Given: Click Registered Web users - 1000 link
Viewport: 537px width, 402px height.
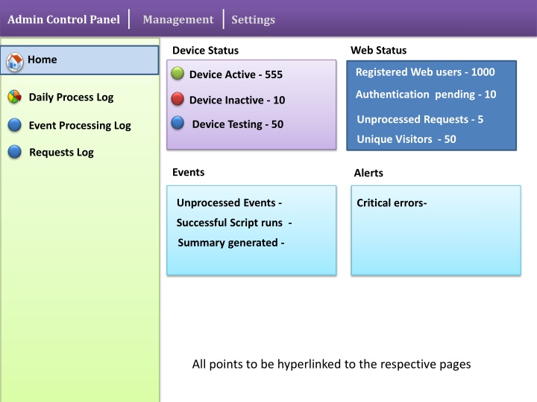Looking at the screenshot, I should pyautogui.click(x=424, y=72).
